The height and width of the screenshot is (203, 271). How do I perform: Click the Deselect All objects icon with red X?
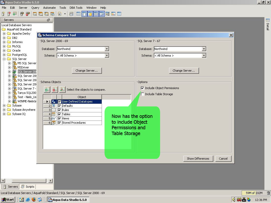pos(55,89)
